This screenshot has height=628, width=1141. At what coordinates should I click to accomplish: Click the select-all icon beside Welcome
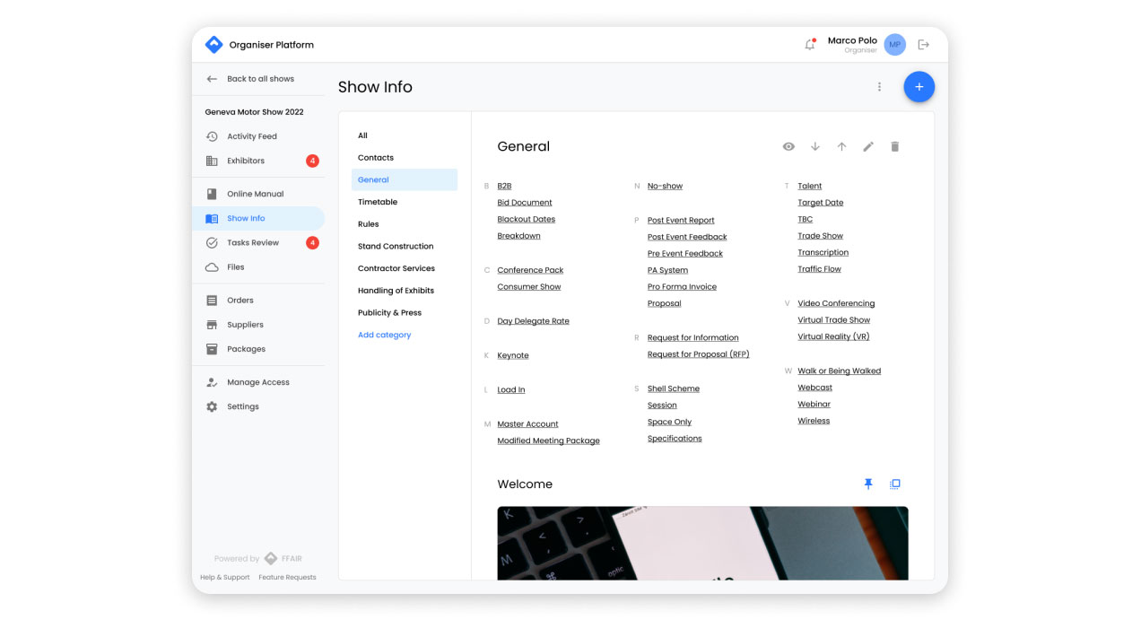[894, 484]
